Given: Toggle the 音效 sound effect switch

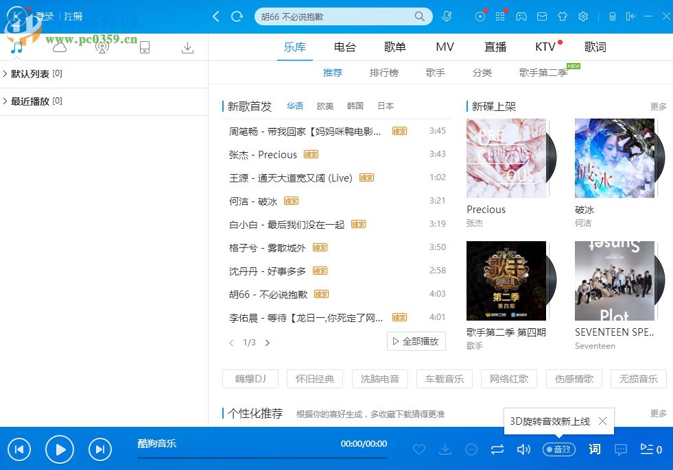Looking at the screenshot, I should click(x=558, y=449).
